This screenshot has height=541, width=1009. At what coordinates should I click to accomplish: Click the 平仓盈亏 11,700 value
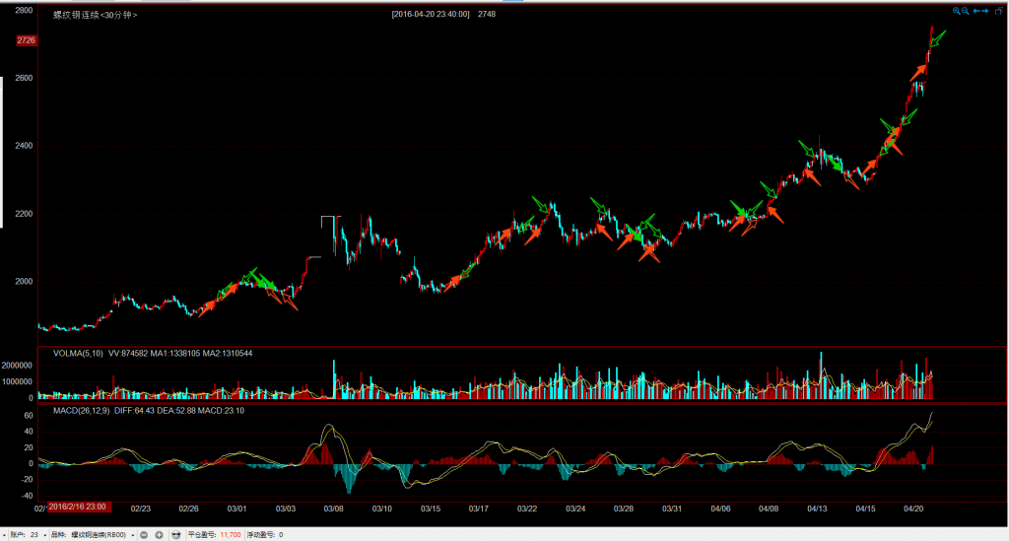pyautogui.click(x=230, y=534)
